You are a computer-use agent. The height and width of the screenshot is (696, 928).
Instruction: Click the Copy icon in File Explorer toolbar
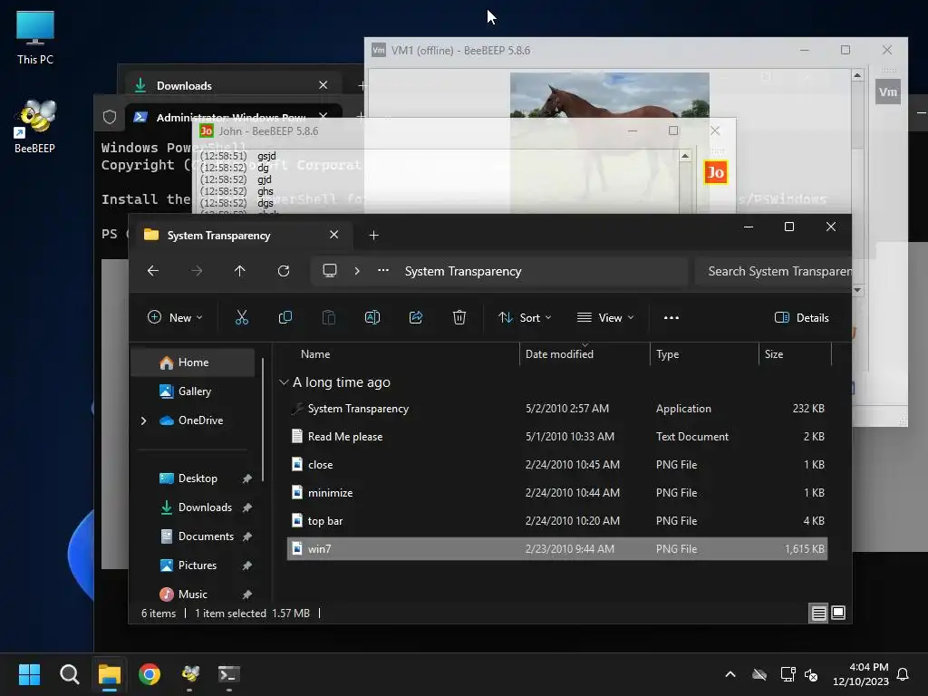point(285,318)
